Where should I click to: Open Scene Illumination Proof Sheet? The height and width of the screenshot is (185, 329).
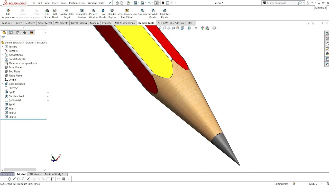point(127,14)
